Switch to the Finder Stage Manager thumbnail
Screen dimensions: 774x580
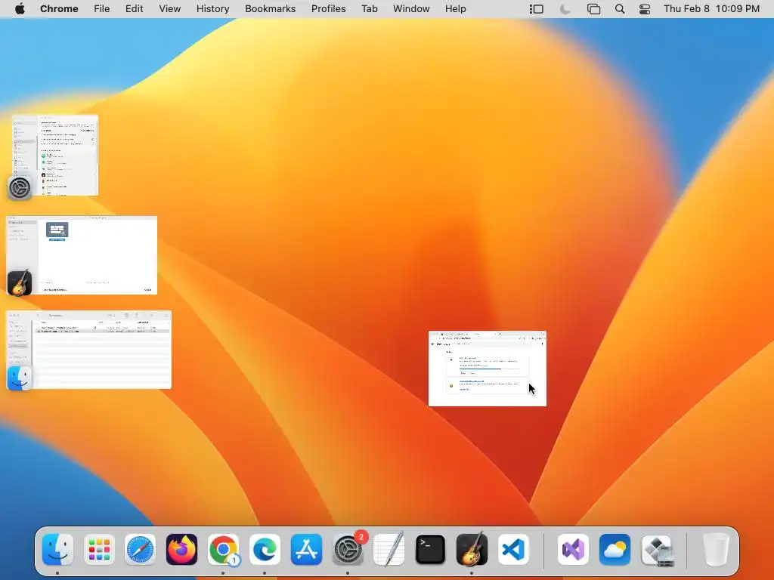[89, 350]
